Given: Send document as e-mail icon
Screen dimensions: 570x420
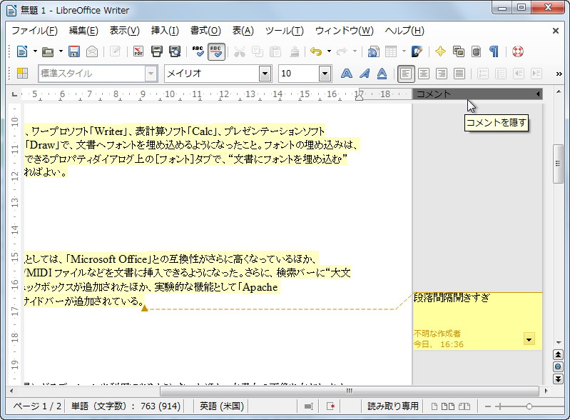Looking at the screenshot, I should (x=92, y=51).
